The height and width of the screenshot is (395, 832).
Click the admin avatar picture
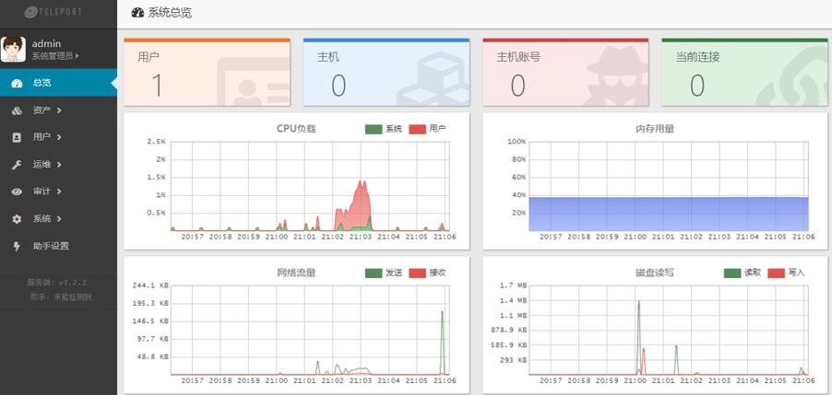point(13,50)
